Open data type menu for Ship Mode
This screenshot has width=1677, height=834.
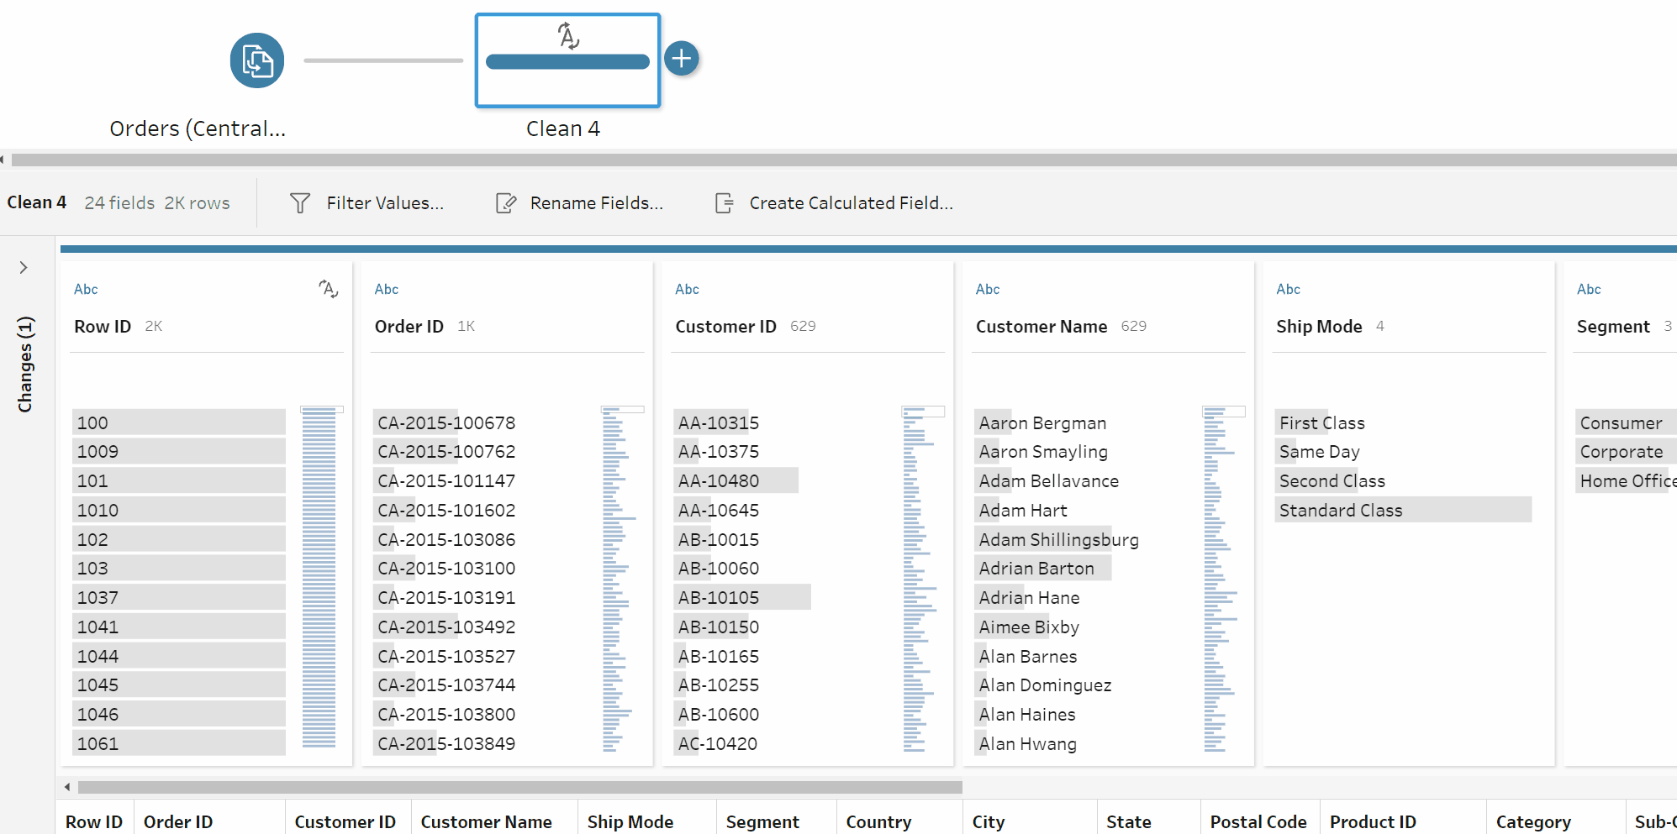click(1288, 289)
